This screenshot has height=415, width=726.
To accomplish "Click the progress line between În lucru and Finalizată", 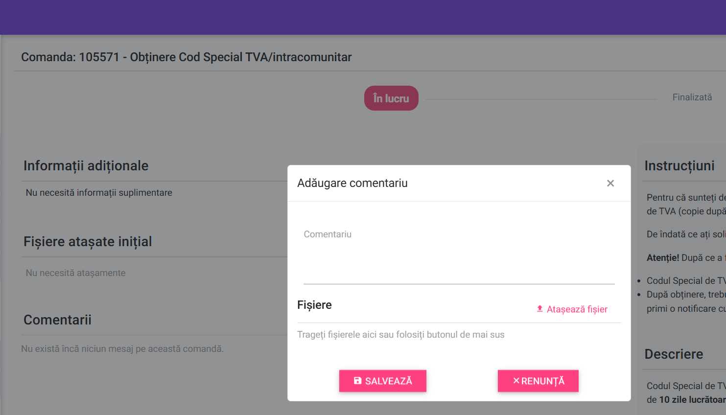I will tap(541, 99).
